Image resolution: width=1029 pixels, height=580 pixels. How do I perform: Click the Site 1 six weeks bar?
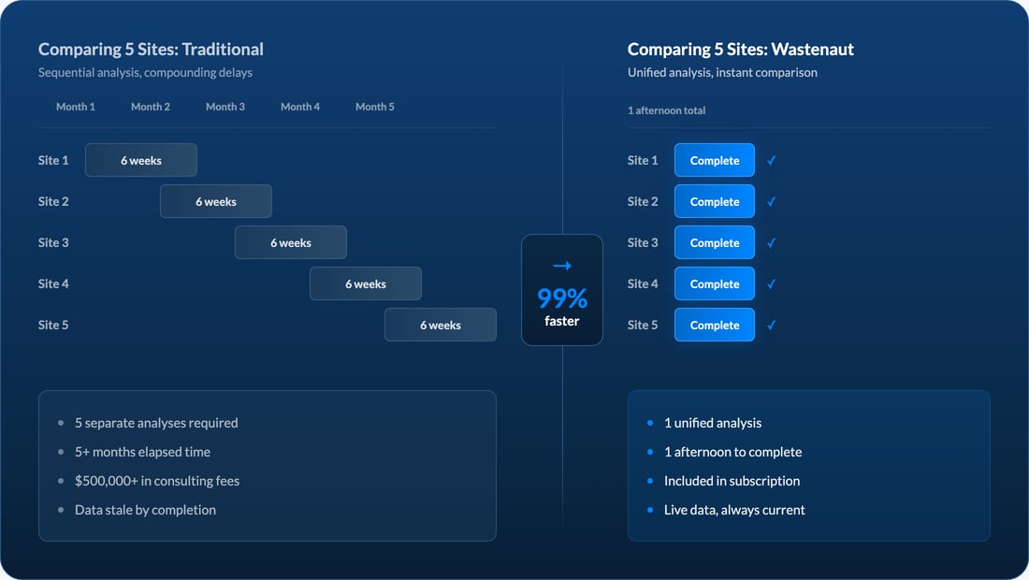(x=141, y=161)
